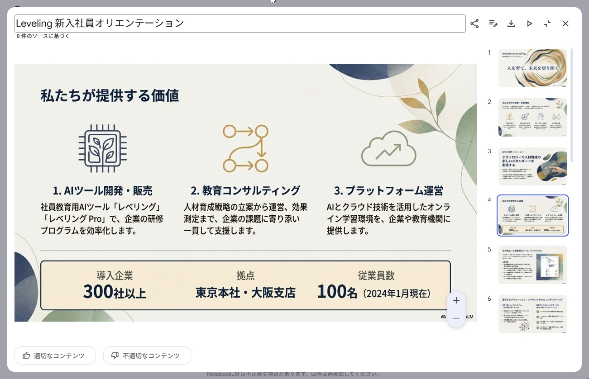The image size is (589, 379).
Task: Click the '3. プラットフォーム運営' heading
Action: point(388,190)
